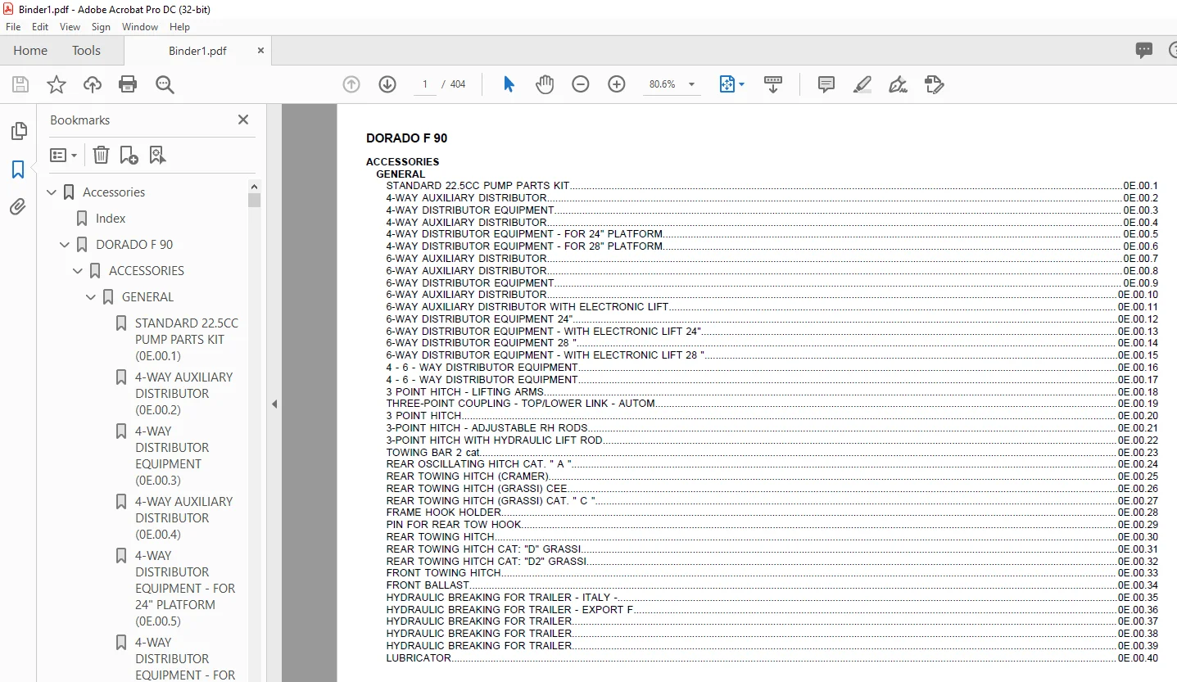Click the find current bookmark icon
This screenshot has width=1177, height=682.
click(x=157, y=155)
